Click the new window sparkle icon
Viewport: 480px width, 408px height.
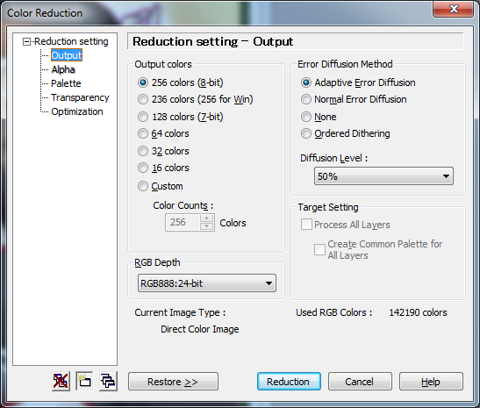click(84, 381)
